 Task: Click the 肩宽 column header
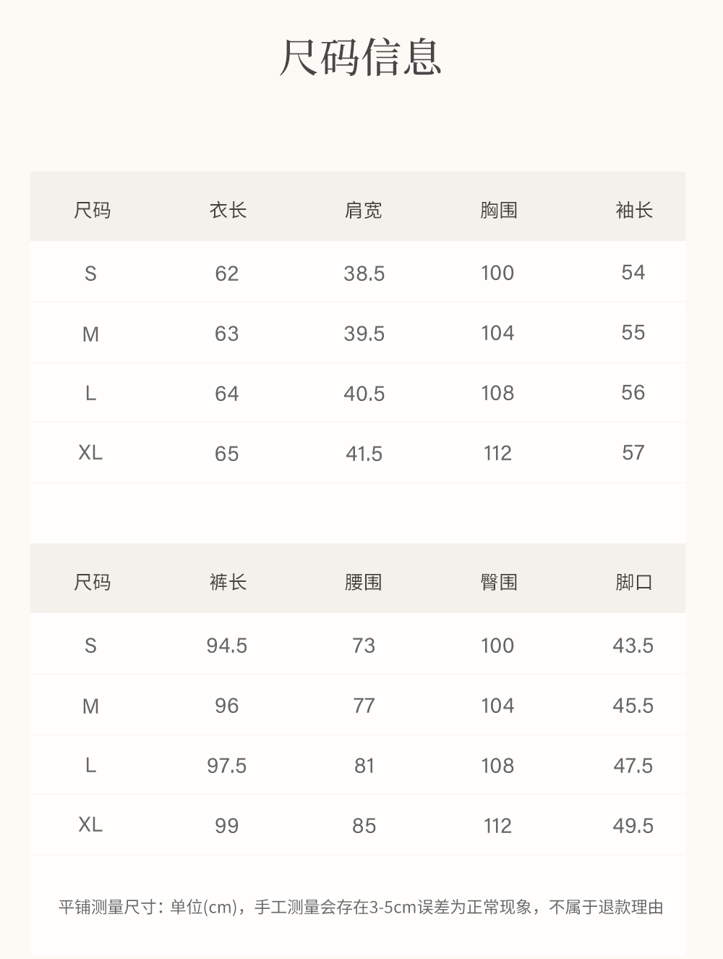[363, 211]
